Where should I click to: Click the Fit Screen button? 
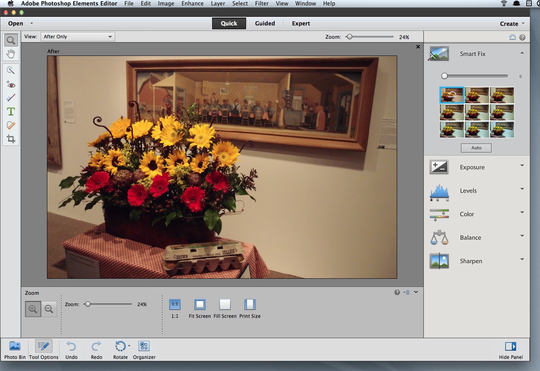200,305
